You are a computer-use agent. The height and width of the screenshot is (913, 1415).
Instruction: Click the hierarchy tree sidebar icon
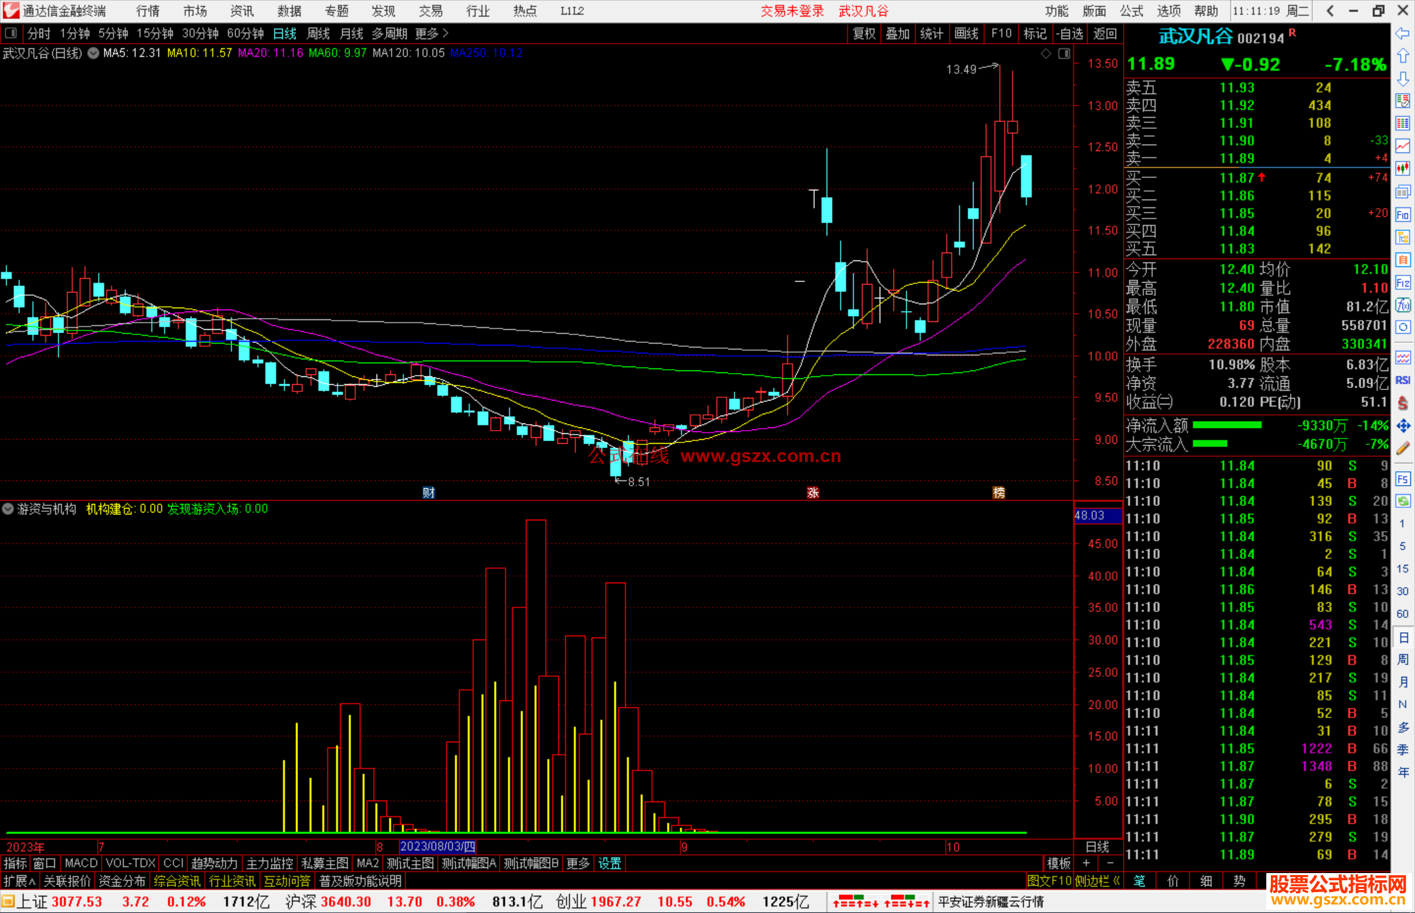click(1403, 238)
